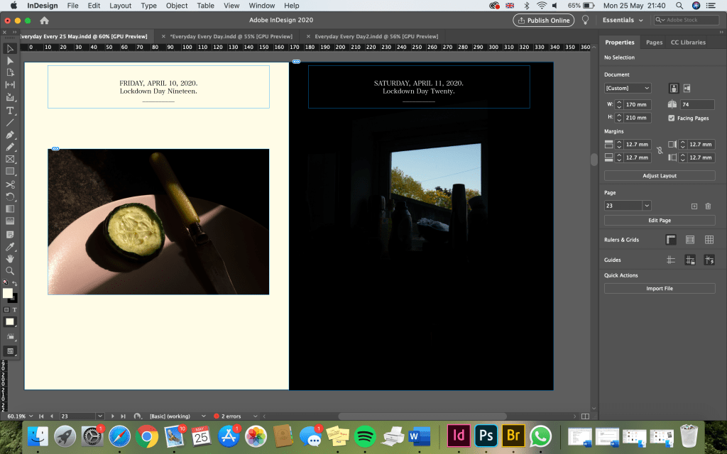Viewport: 727px width, 454px height.
Task: Click the delete page trash icon
Action: pos(707,206)
